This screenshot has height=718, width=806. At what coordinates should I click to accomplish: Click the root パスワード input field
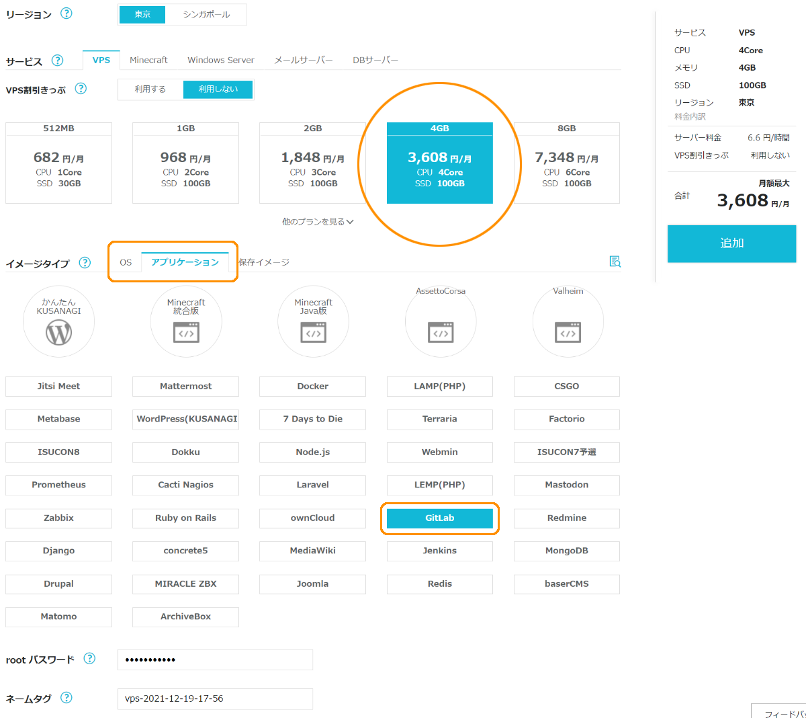[x=215, y=660]
